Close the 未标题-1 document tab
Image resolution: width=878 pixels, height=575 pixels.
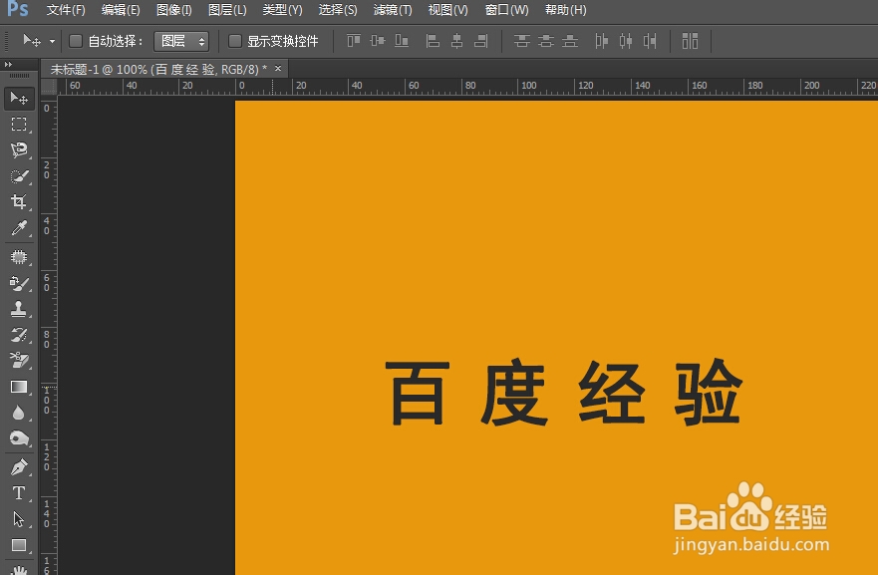coord(278,69)
